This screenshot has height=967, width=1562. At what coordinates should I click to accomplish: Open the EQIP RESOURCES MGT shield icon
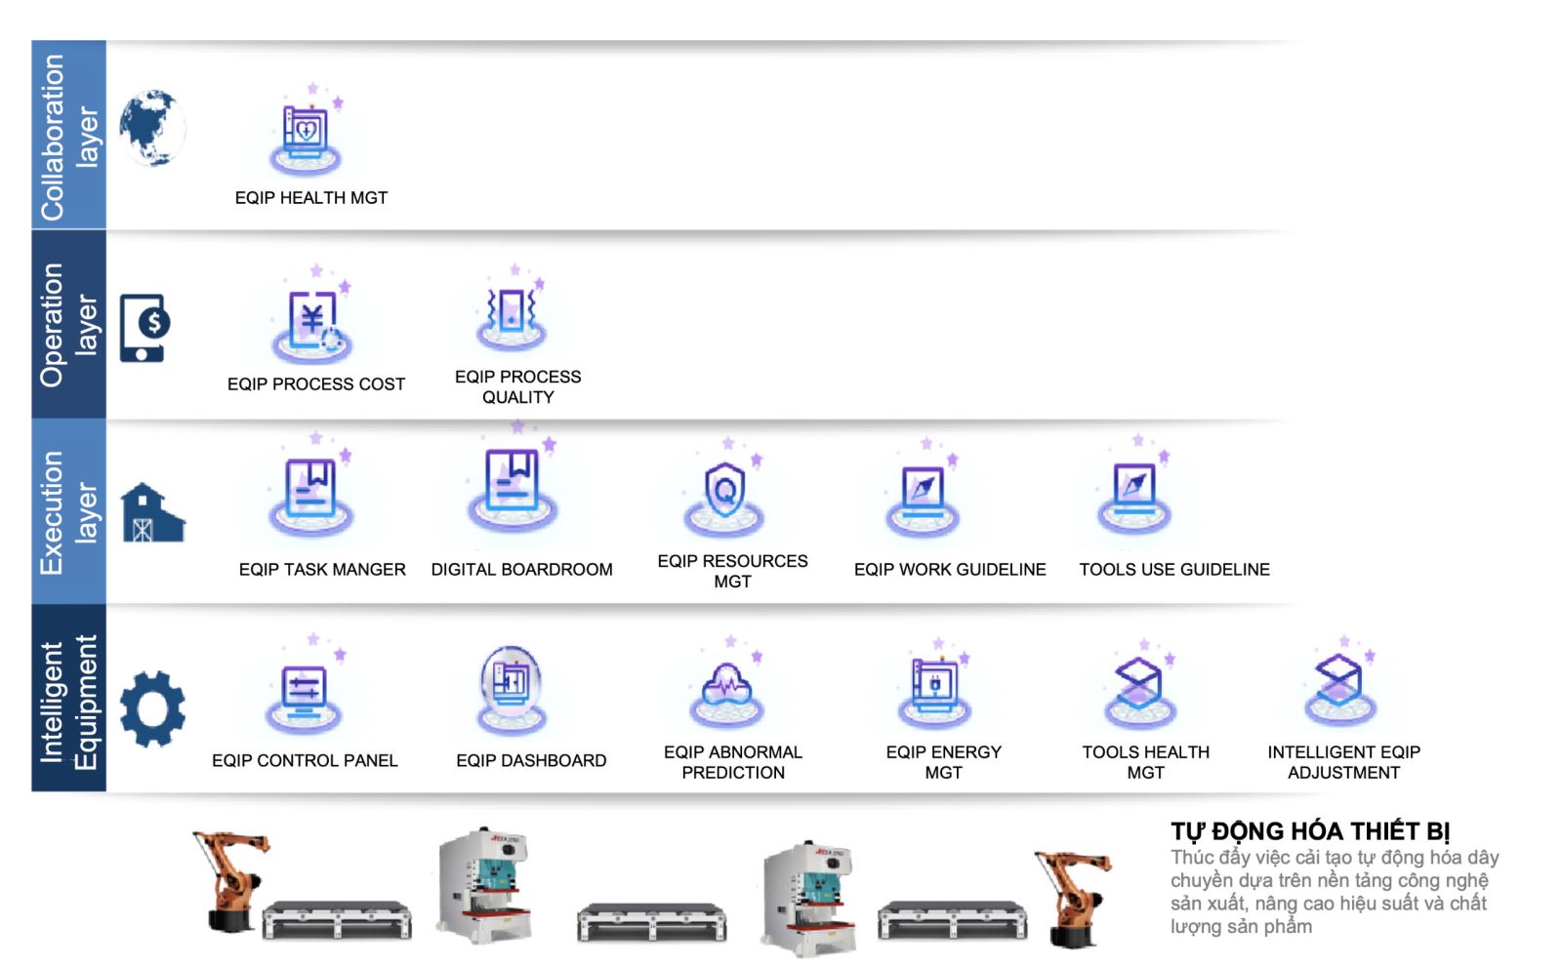coord(724,495)
